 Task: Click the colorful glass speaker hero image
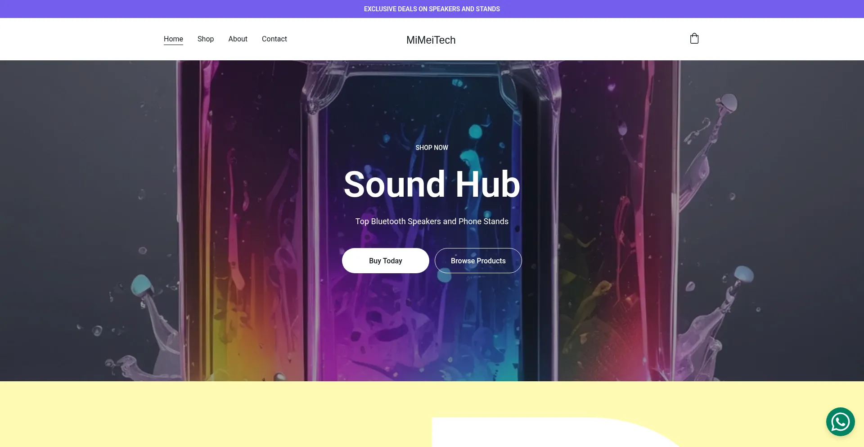tap(432, 315)
